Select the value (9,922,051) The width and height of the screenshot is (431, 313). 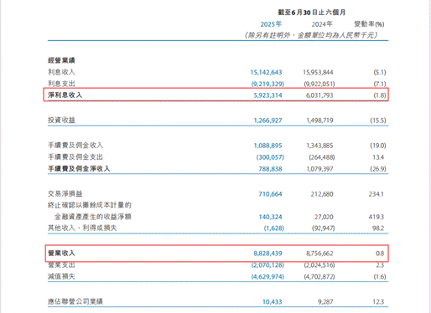319,84
